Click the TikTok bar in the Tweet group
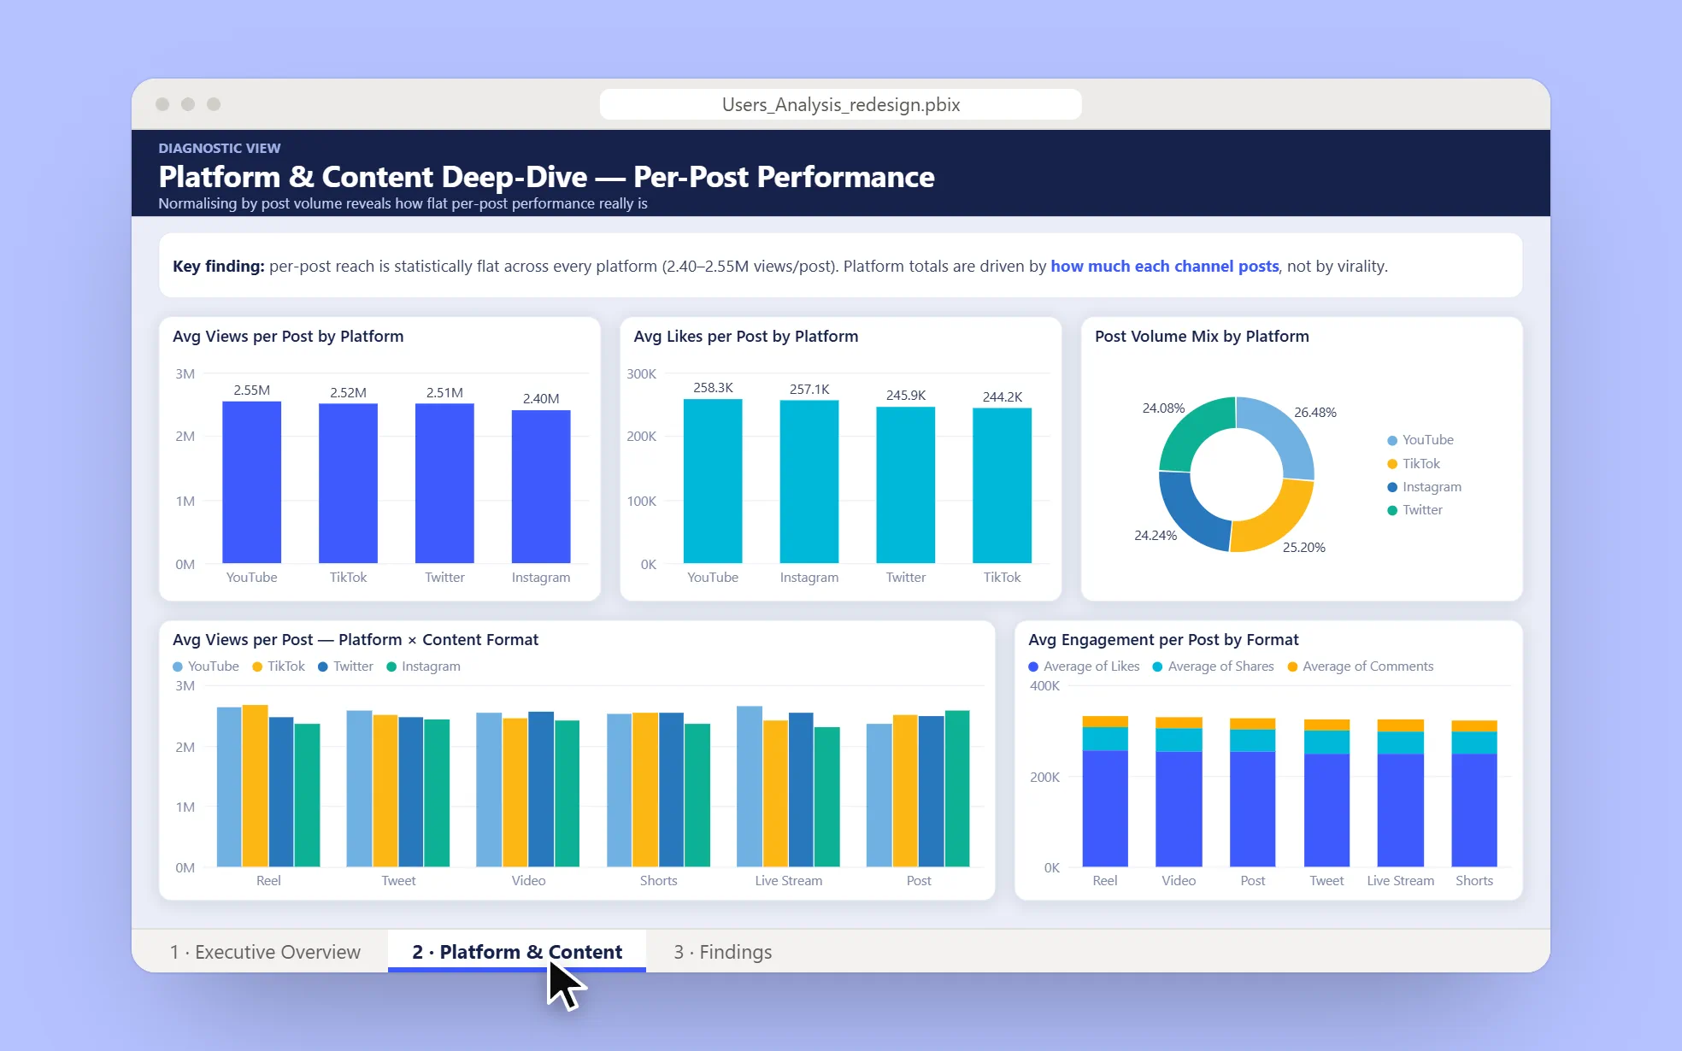Screen dimensions: 1682x1051 tap(385, 790)
